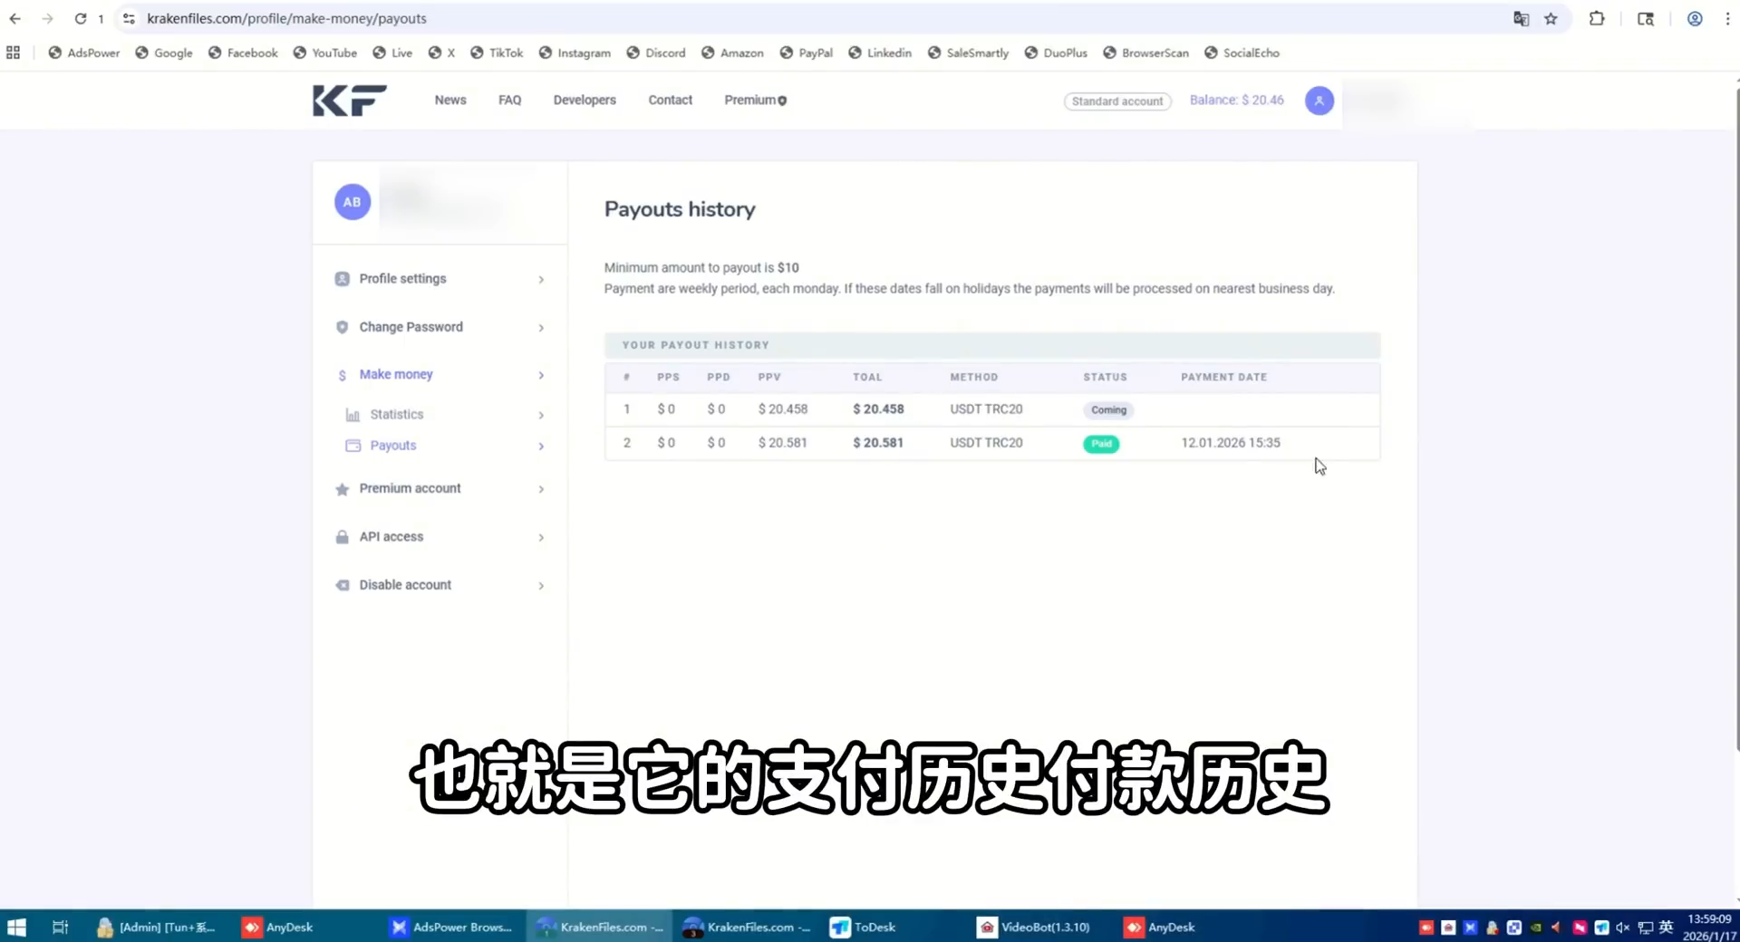Click the Change Password shield icon

[x=342, y=327]
